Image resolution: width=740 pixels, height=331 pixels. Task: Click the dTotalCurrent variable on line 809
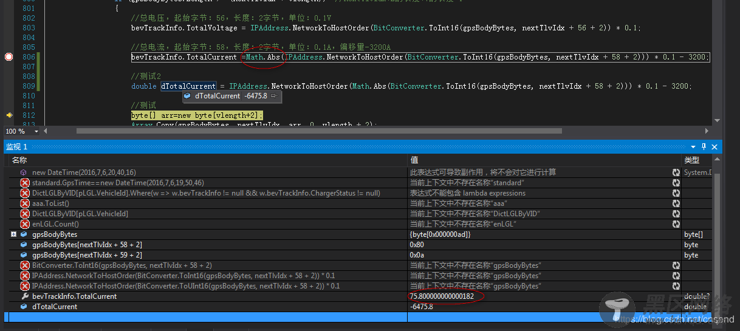[x=188, y=86]
